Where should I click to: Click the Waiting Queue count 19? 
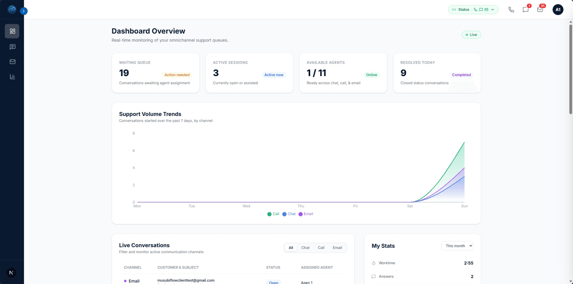coord(124,73)
